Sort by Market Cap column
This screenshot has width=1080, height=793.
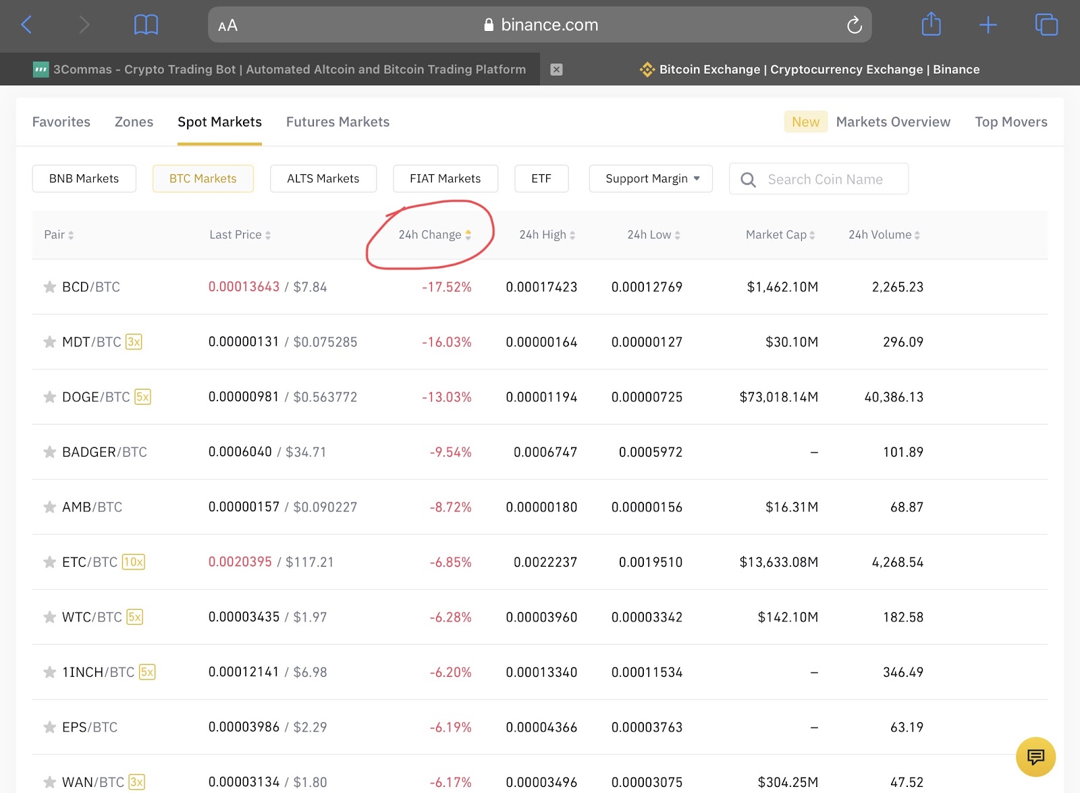pos(780,234)
